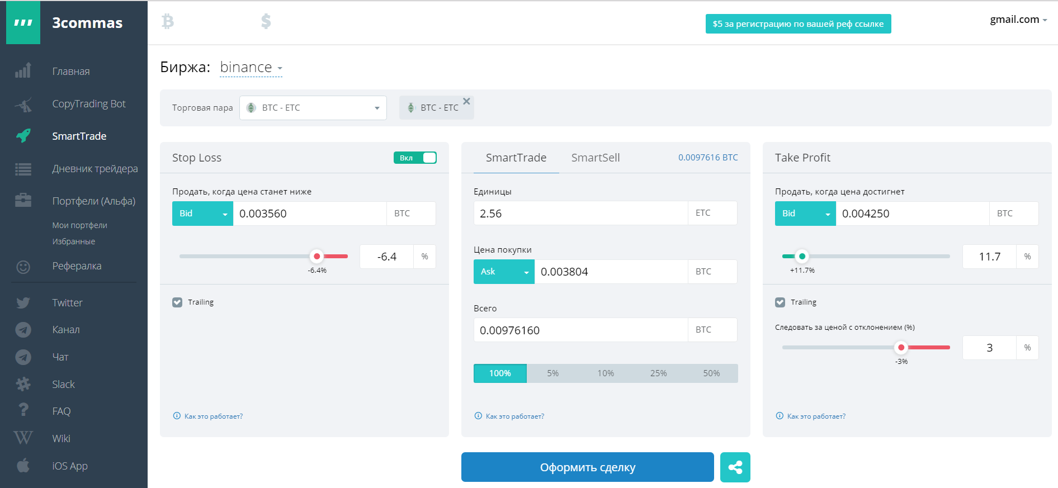Viewport: 1058px width, 488px height.
Task: Click the Чат Telegram icon
Action: pos(23,357)
